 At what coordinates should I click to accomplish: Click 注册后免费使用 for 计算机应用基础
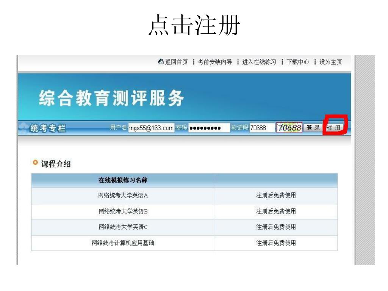click(276, 243)
